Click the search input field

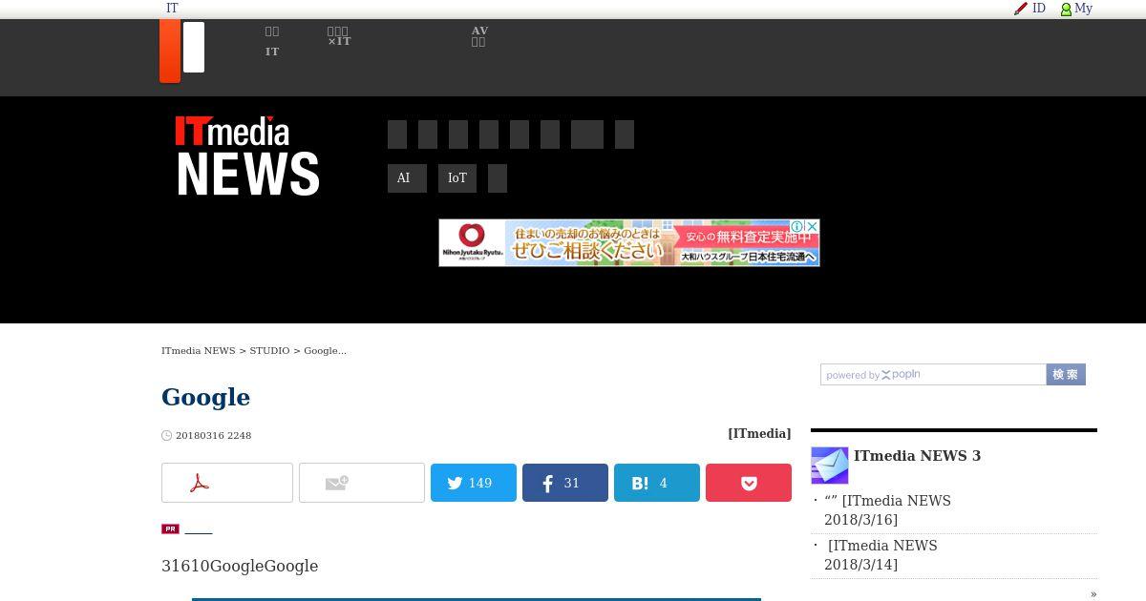coord(933,375)
